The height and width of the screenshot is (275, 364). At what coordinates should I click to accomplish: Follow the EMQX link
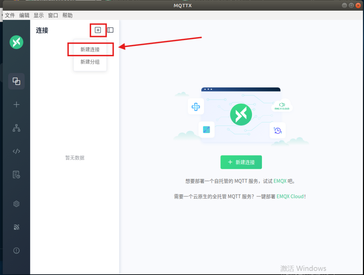coord(280,181)
